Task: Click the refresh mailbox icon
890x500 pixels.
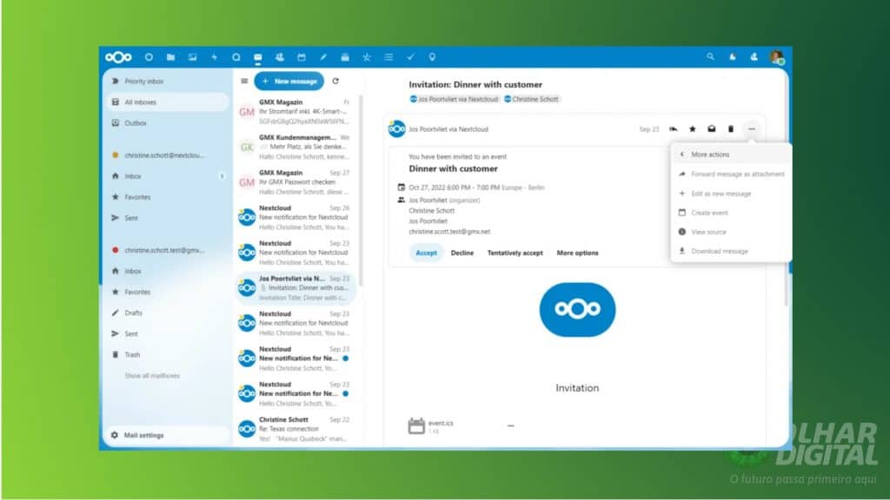Action: tap(335, 81)
